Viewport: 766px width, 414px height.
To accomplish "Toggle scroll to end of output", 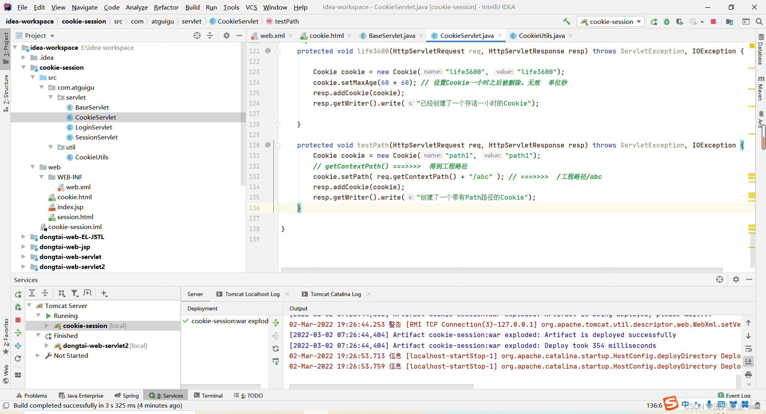I will tap(748, 361).
